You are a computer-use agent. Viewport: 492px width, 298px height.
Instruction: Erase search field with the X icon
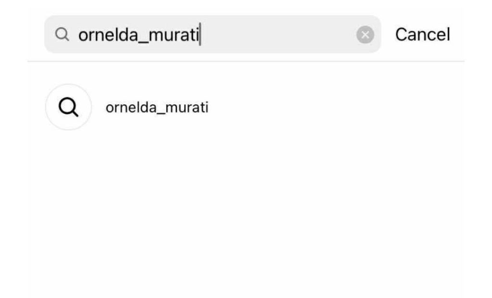pyautogui.click(x=365, y=35)
